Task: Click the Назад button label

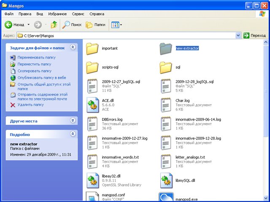Action: (x=19, y=25)
